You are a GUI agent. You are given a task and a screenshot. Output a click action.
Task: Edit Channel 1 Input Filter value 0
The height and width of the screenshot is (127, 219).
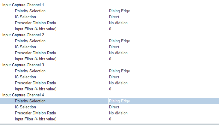[x=110, y=29]
